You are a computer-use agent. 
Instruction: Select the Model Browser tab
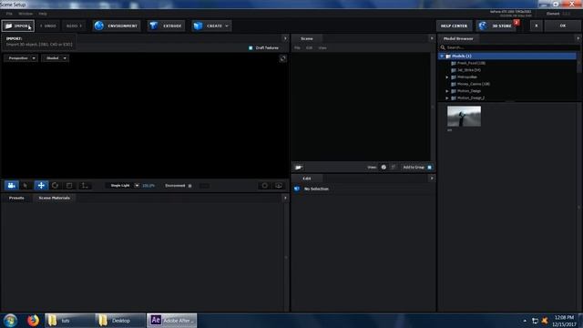(458, 38)
